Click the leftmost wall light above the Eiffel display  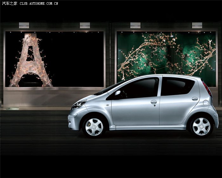(24, 25)
